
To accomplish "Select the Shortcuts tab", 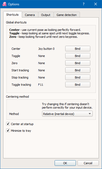I will (x=13, y=15).
